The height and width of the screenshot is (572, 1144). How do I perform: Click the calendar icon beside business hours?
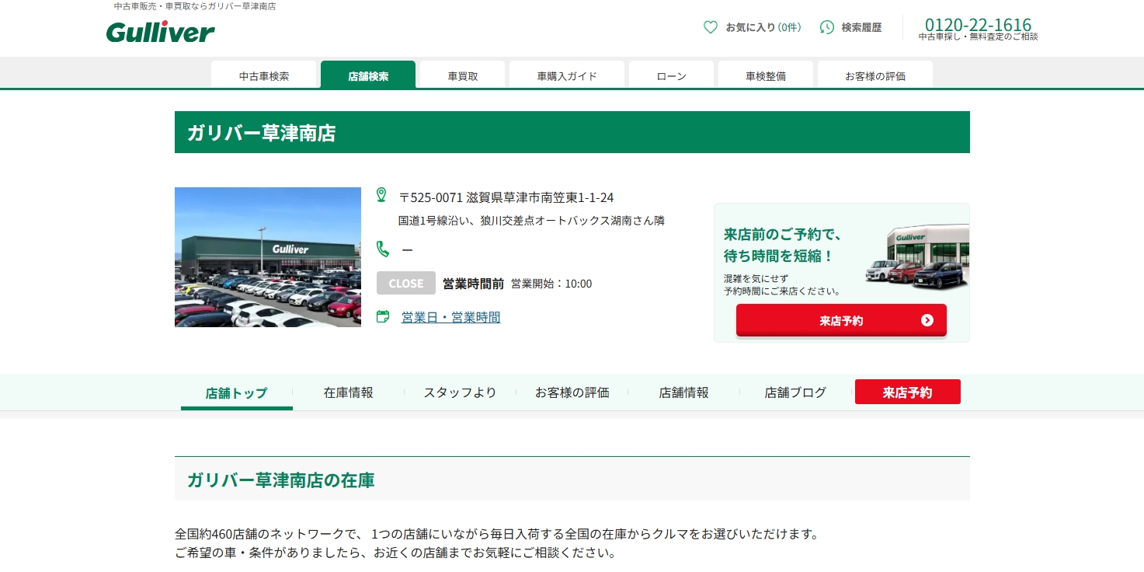[x=382, y=316]
